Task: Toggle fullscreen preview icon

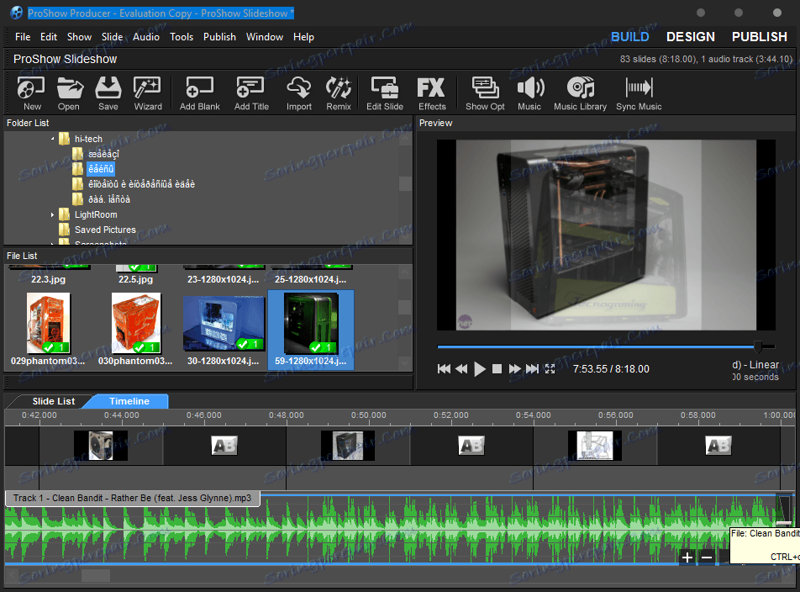Action: point(550,369)
